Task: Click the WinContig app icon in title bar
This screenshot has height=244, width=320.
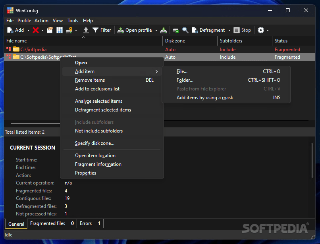Action: point(10,10)
